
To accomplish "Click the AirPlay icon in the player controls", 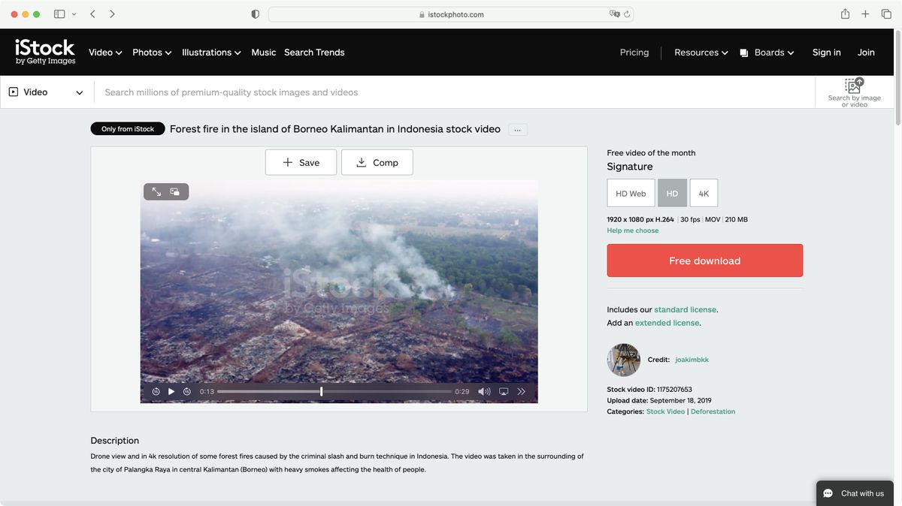I will (502, 391).
